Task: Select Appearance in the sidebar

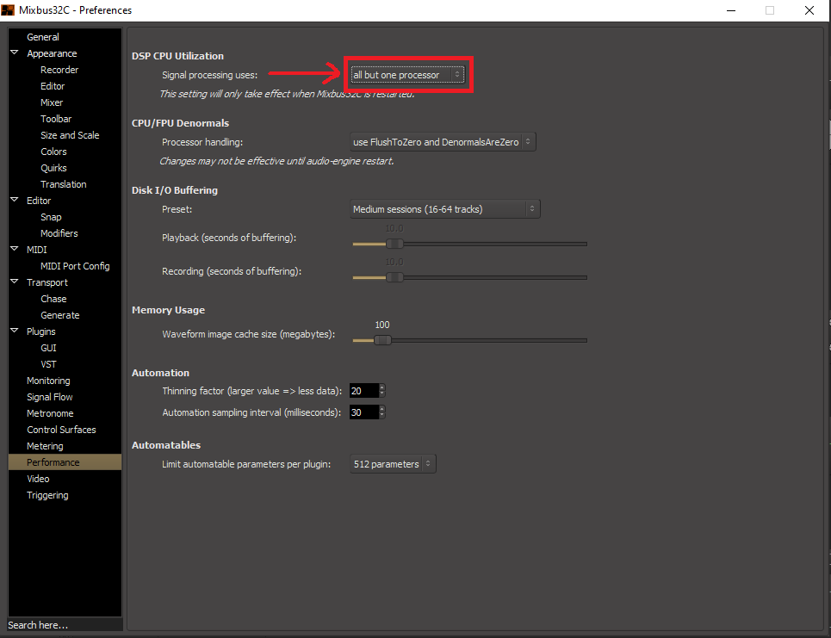Action: point(52,53)
